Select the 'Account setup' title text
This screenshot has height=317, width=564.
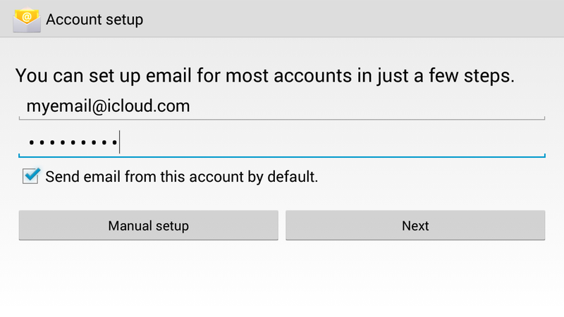coord(94,20)
